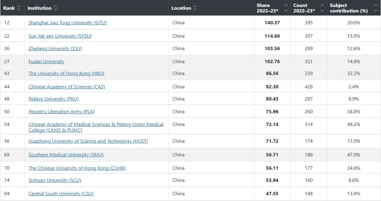Image resolution: width=381 pixels, height=201 pixels.
Task: Sort table by Rank column arrows
Action: (x=19, y=8)
